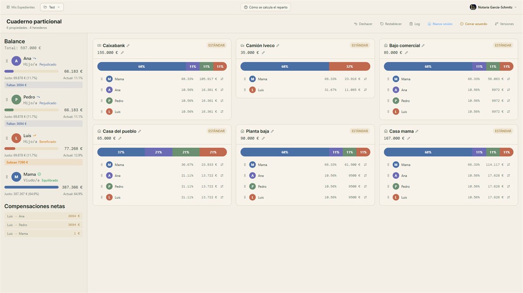Open the Test project dropdown
The image size is (523, 293).
coord(52,7)
